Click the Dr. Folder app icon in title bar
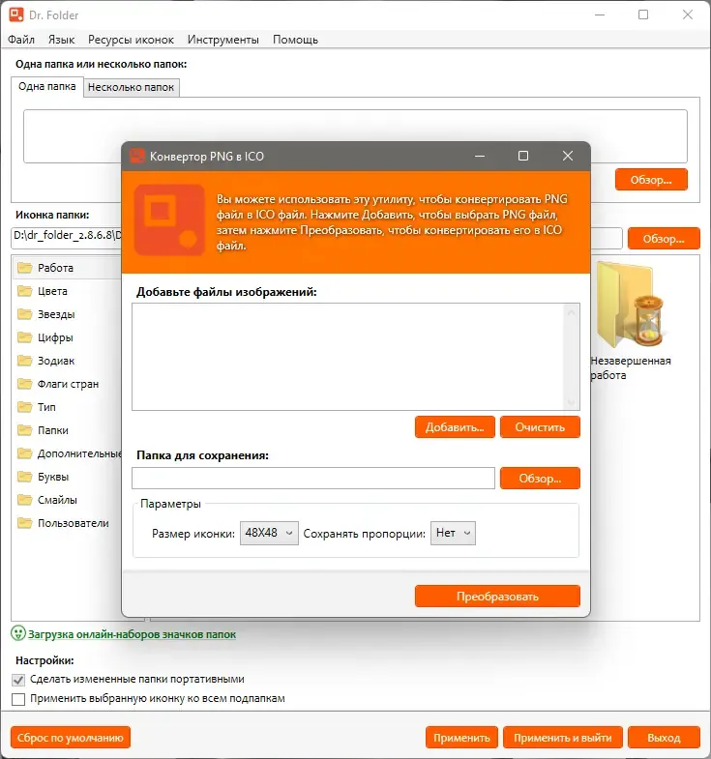This screenshot has height=759, width=711. 16,15
